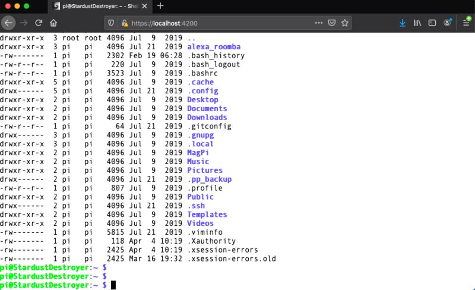Open the browser home page

coord(53,23)
